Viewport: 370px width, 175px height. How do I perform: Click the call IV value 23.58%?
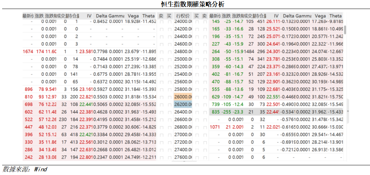click(x=86, y=52)
